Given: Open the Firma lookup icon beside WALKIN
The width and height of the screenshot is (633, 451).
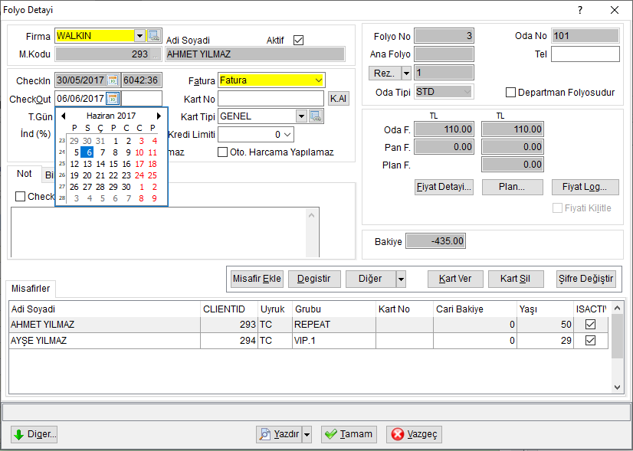Looking at the screenshot, I should point(154,36).
